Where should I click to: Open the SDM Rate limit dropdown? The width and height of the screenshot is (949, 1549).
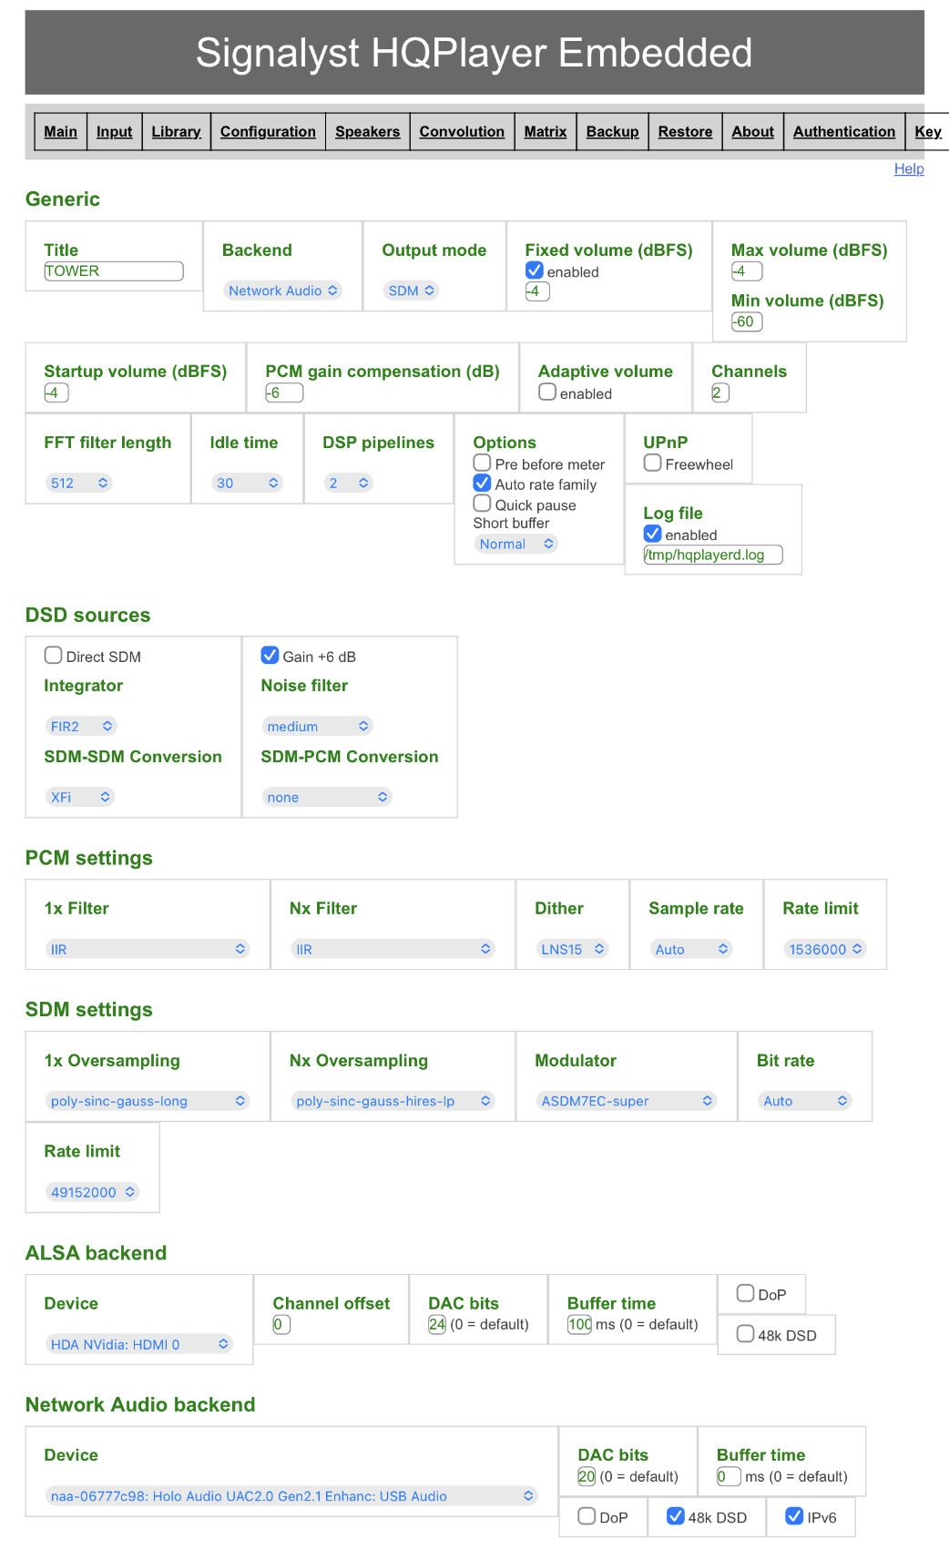click(x=92, y=1192)
